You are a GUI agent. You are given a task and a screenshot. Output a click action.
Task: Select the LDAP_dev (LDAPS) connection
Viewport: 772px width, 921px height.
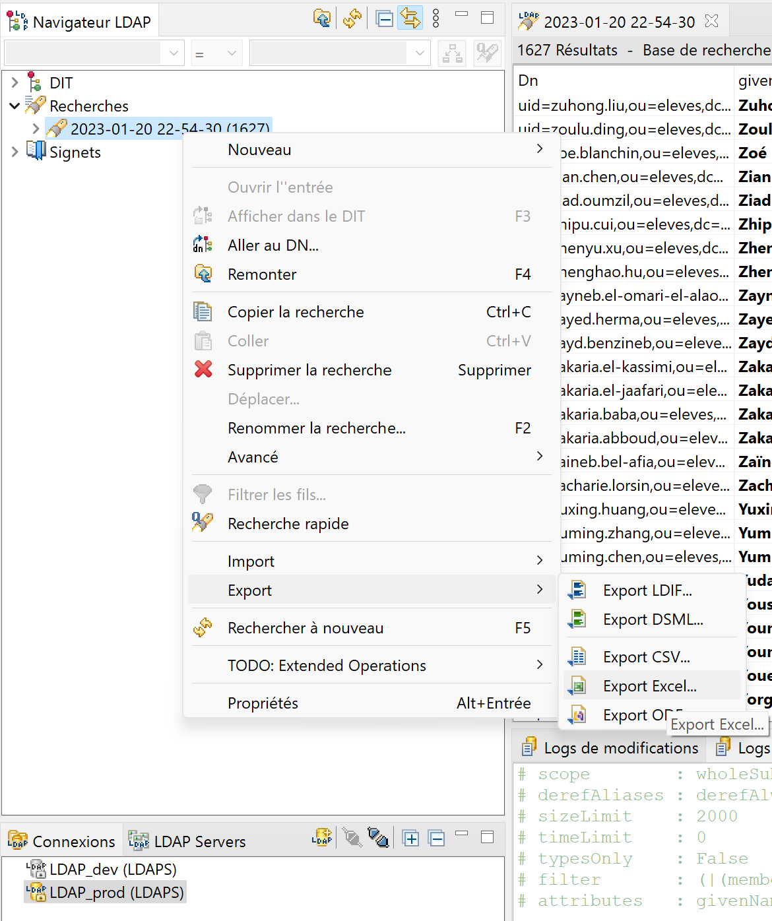point(112,870)
